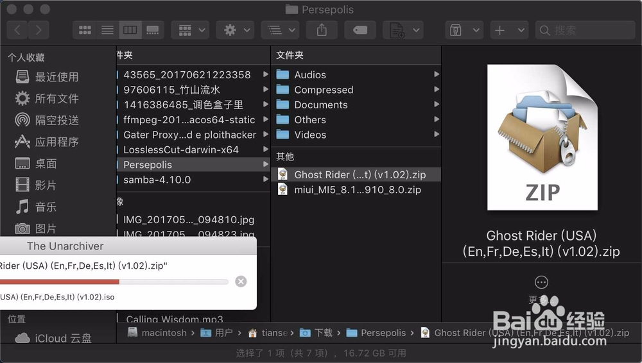
Task: Select folder 1416386485_调色盒子里
Action: tap(193, 105)
